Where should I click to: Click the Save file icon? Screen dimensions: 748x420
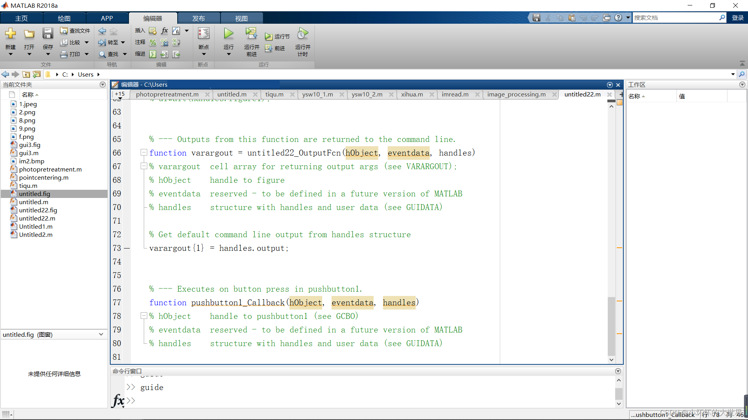click(x=48, y=34)
